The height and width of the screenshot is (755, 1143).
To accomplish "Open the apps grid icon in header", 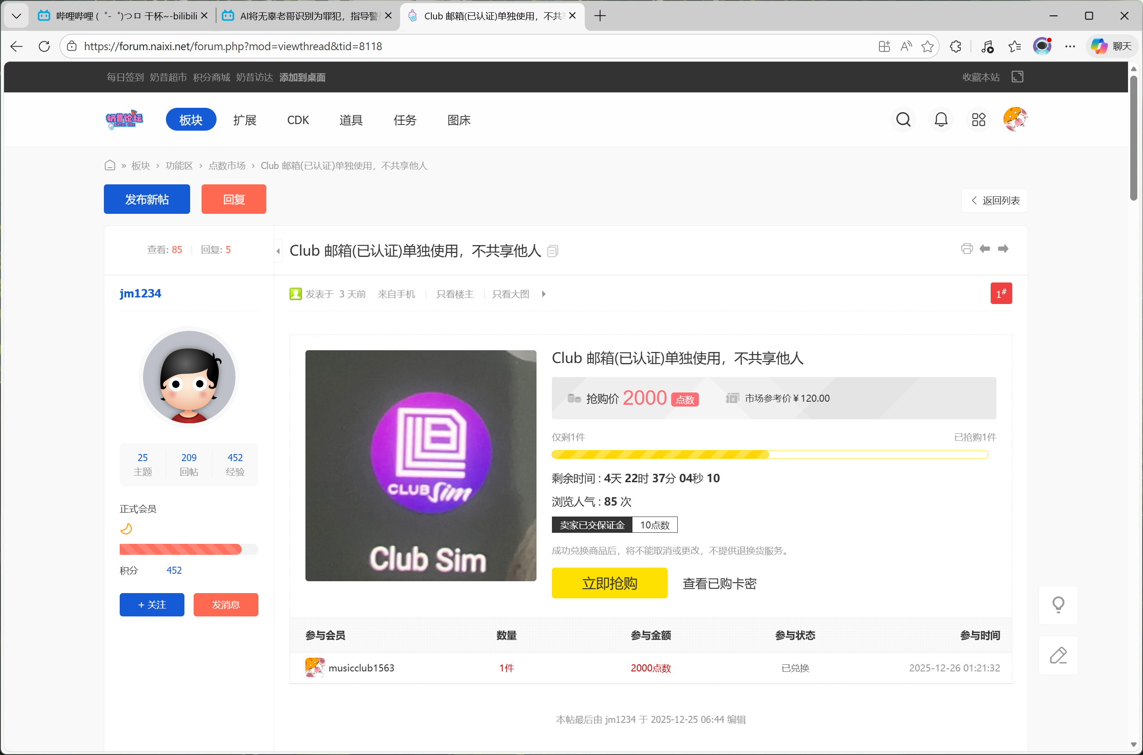I will coord(978,119).
